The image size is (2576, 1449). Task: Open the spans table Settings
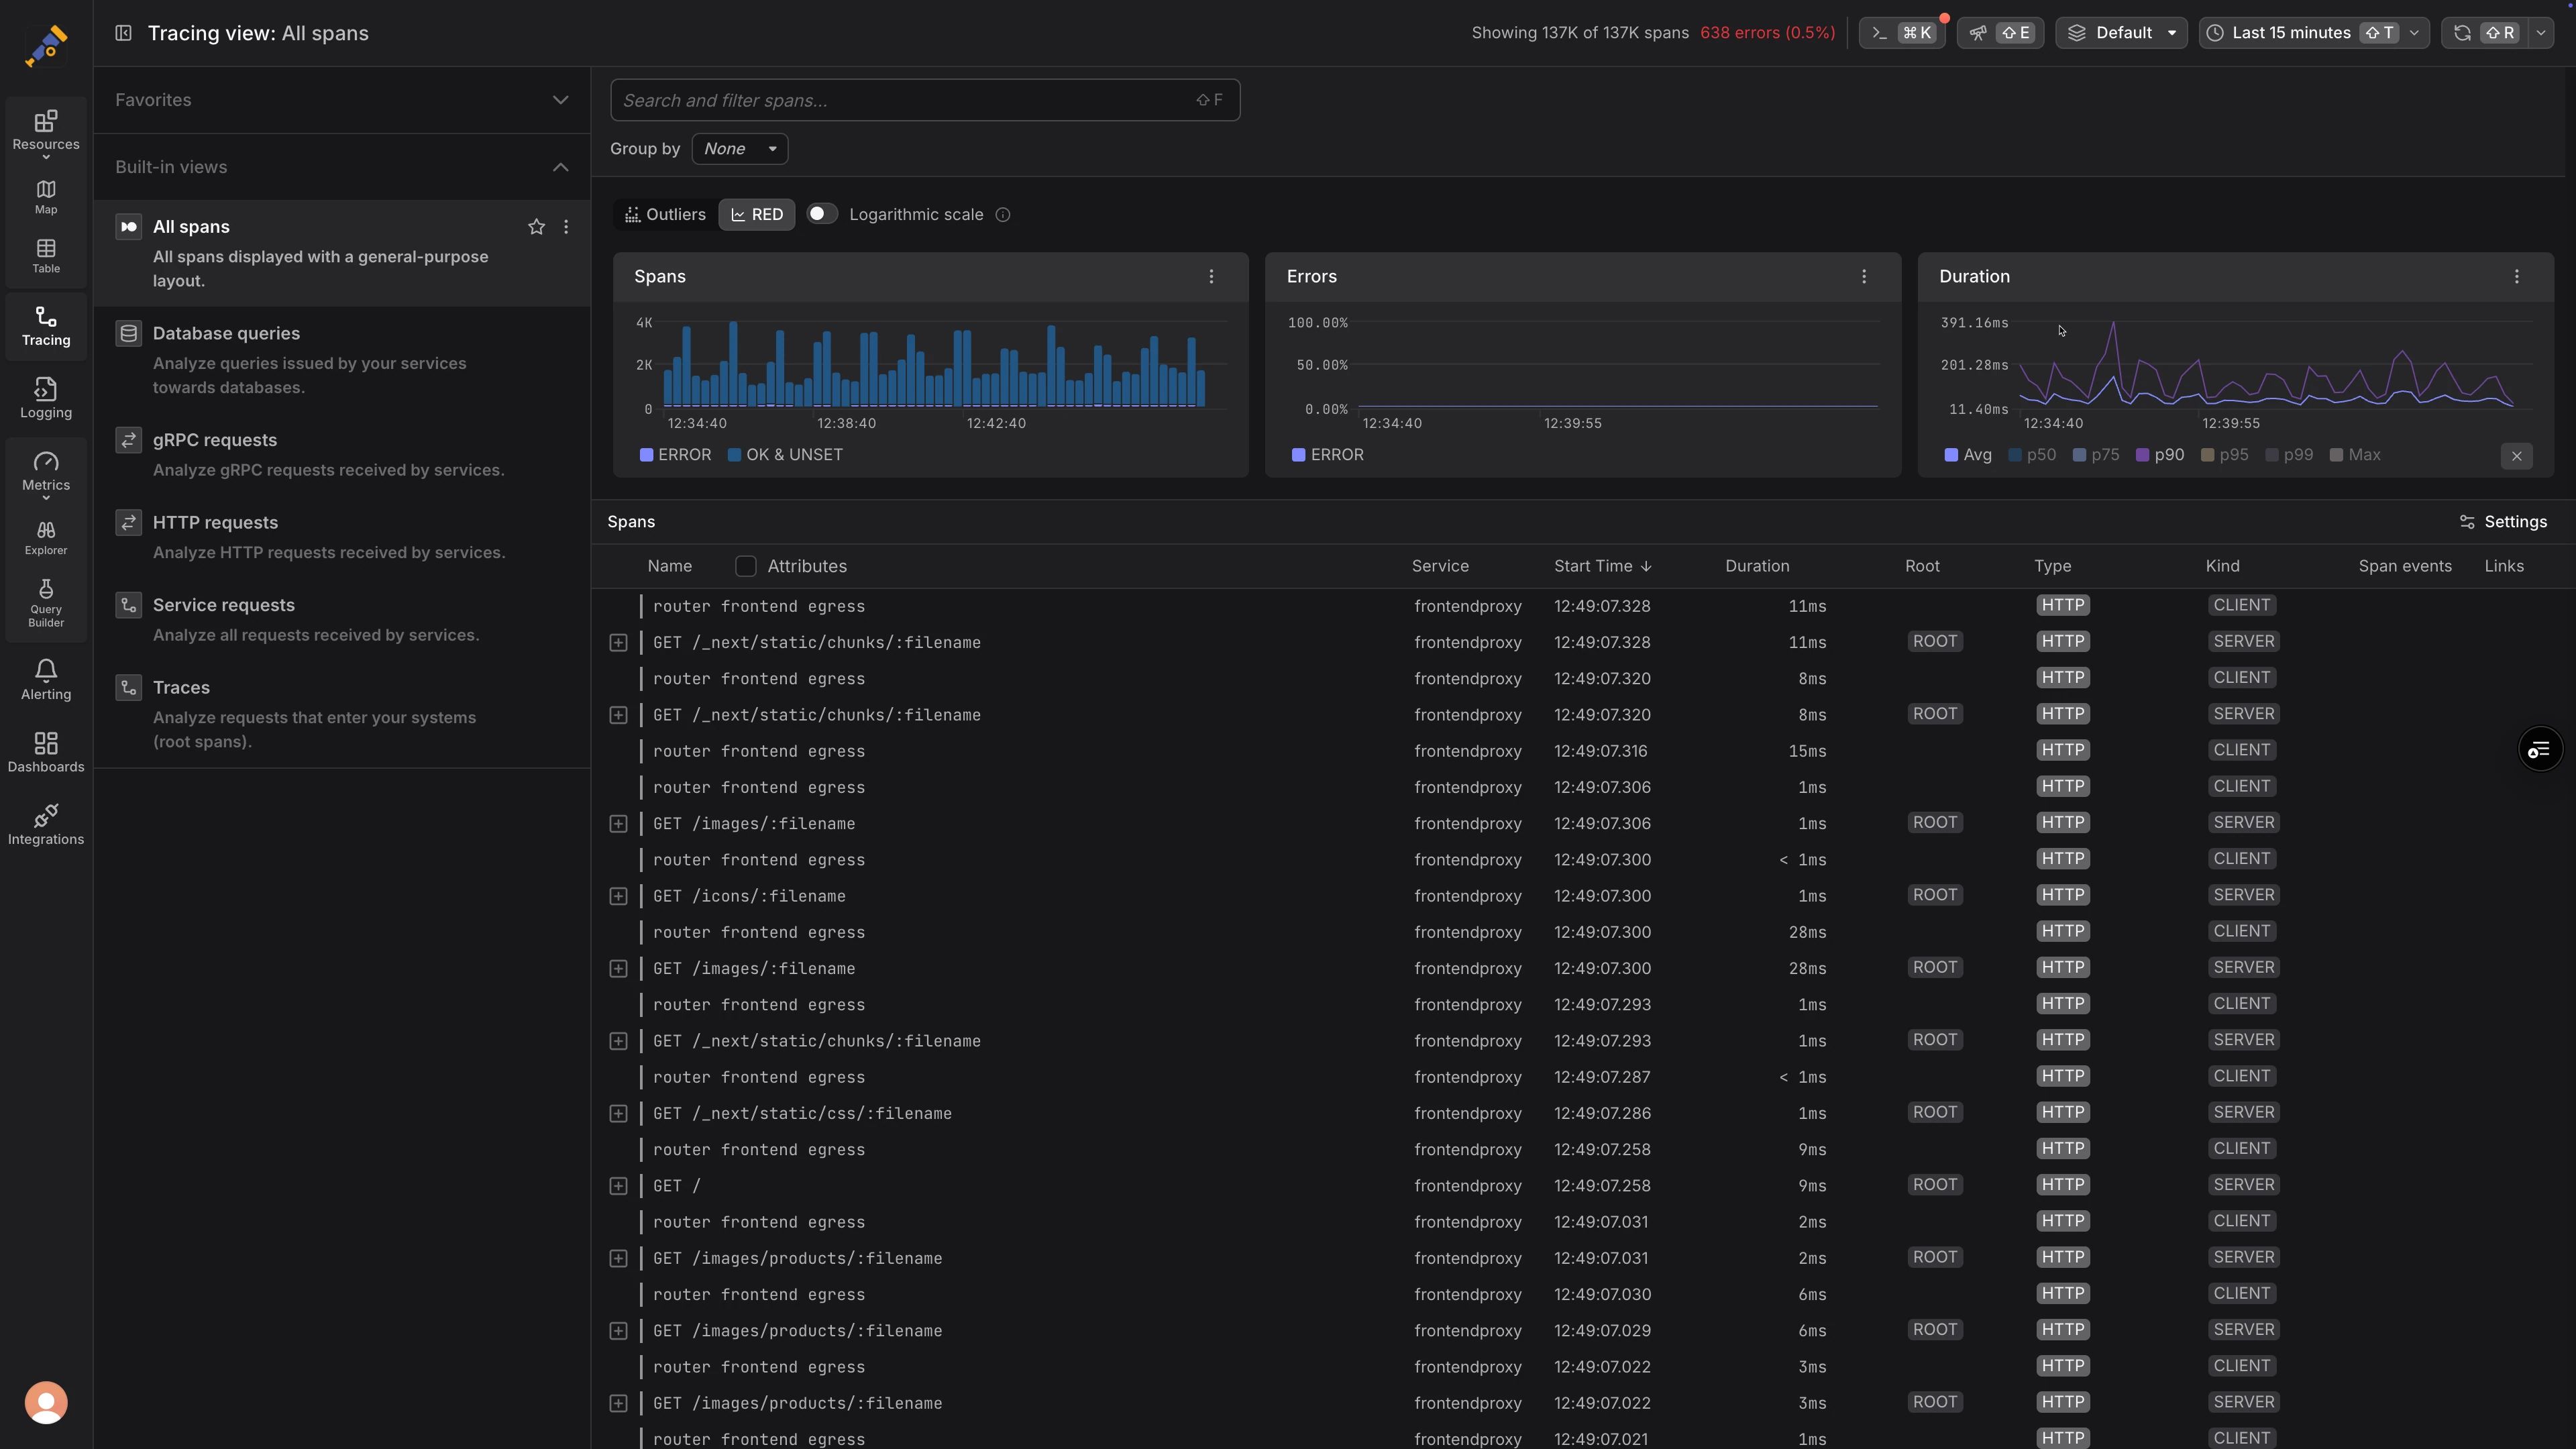click(2503, 522)
